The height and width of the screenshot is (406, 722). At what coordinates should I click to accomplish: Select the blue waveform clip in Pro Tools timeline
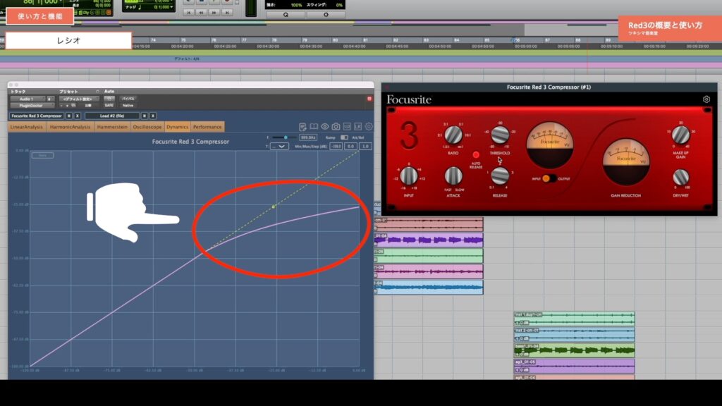pos(429,288)
